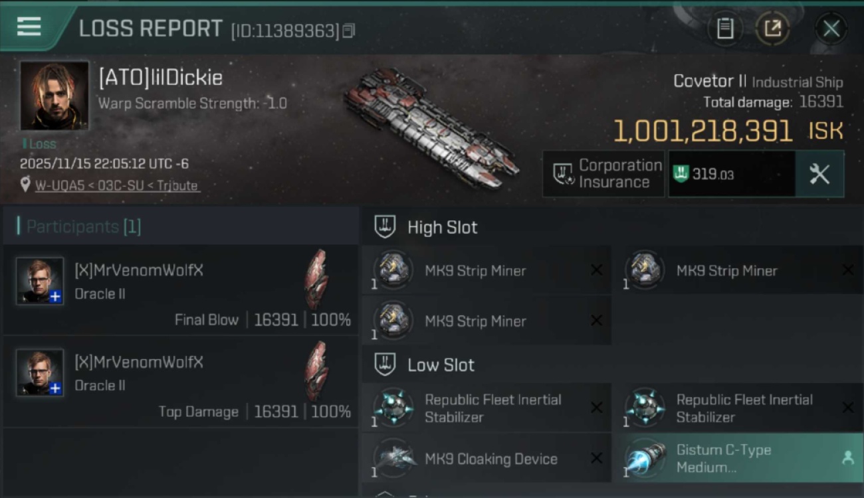Click the Oracle II ship icon in Final Blow row
Image resolution: width=864 pixels, height=498 pixels.
(x=316, y=280)
